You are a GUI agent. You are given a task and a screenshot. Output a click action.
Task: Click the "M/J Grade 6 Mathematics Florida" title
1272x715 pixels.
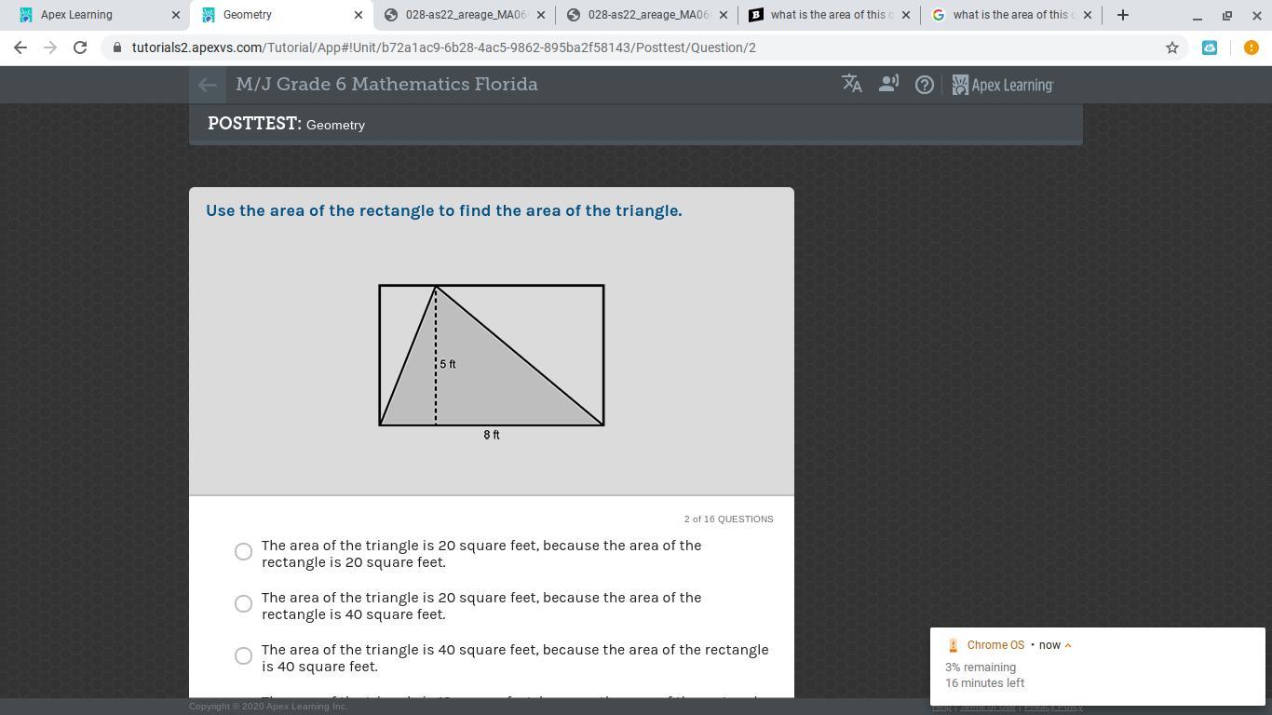pyautogui.click(x=386, y=84)
